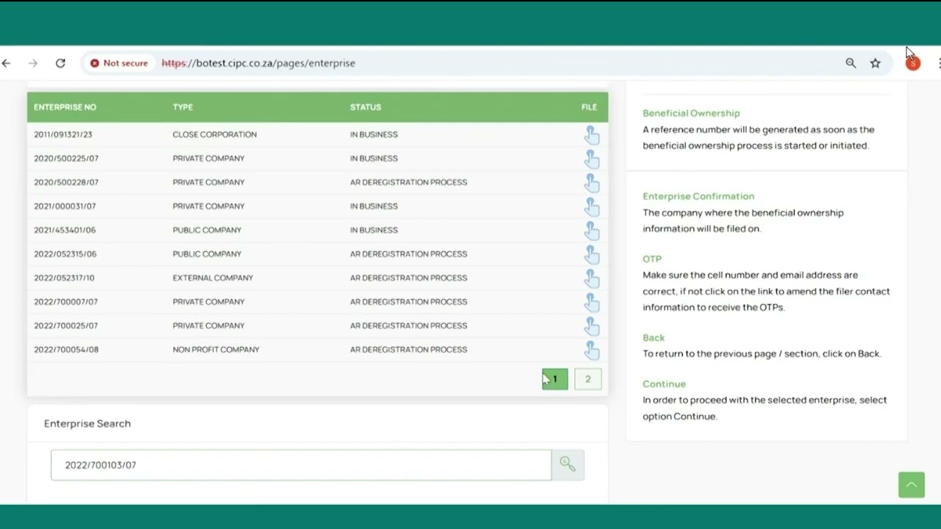This screenshot has width=941, height=529.
Task: Click the NON PROFIT COMPANY type cell
Action: coord(216,350)
